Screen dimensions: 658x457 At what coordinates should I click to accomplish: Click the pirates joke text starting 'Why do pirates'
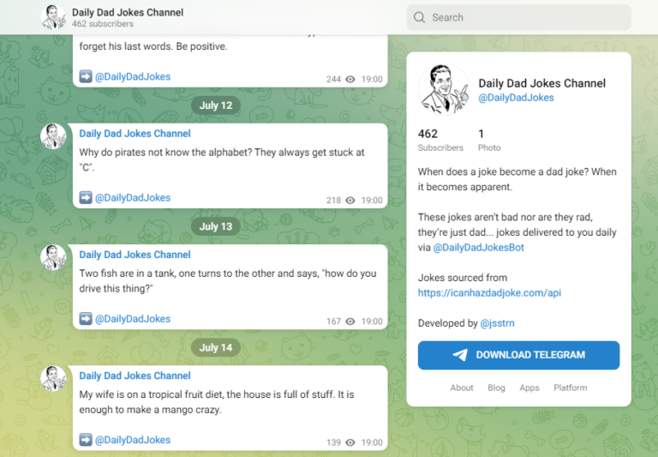(222, 159)
